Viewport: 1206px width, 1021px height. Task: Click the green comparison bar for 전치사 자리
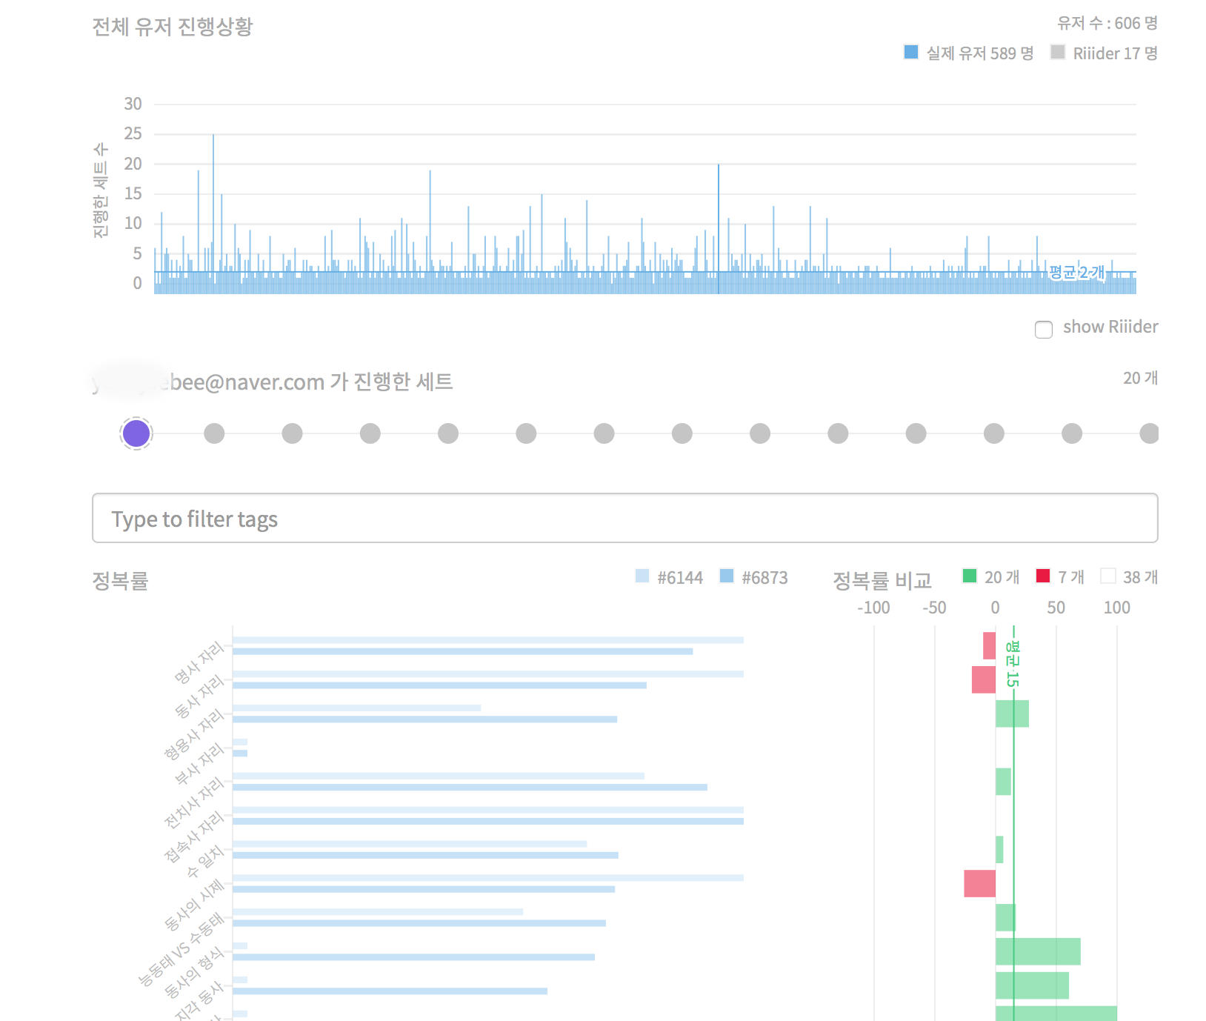click(1003, 782)
